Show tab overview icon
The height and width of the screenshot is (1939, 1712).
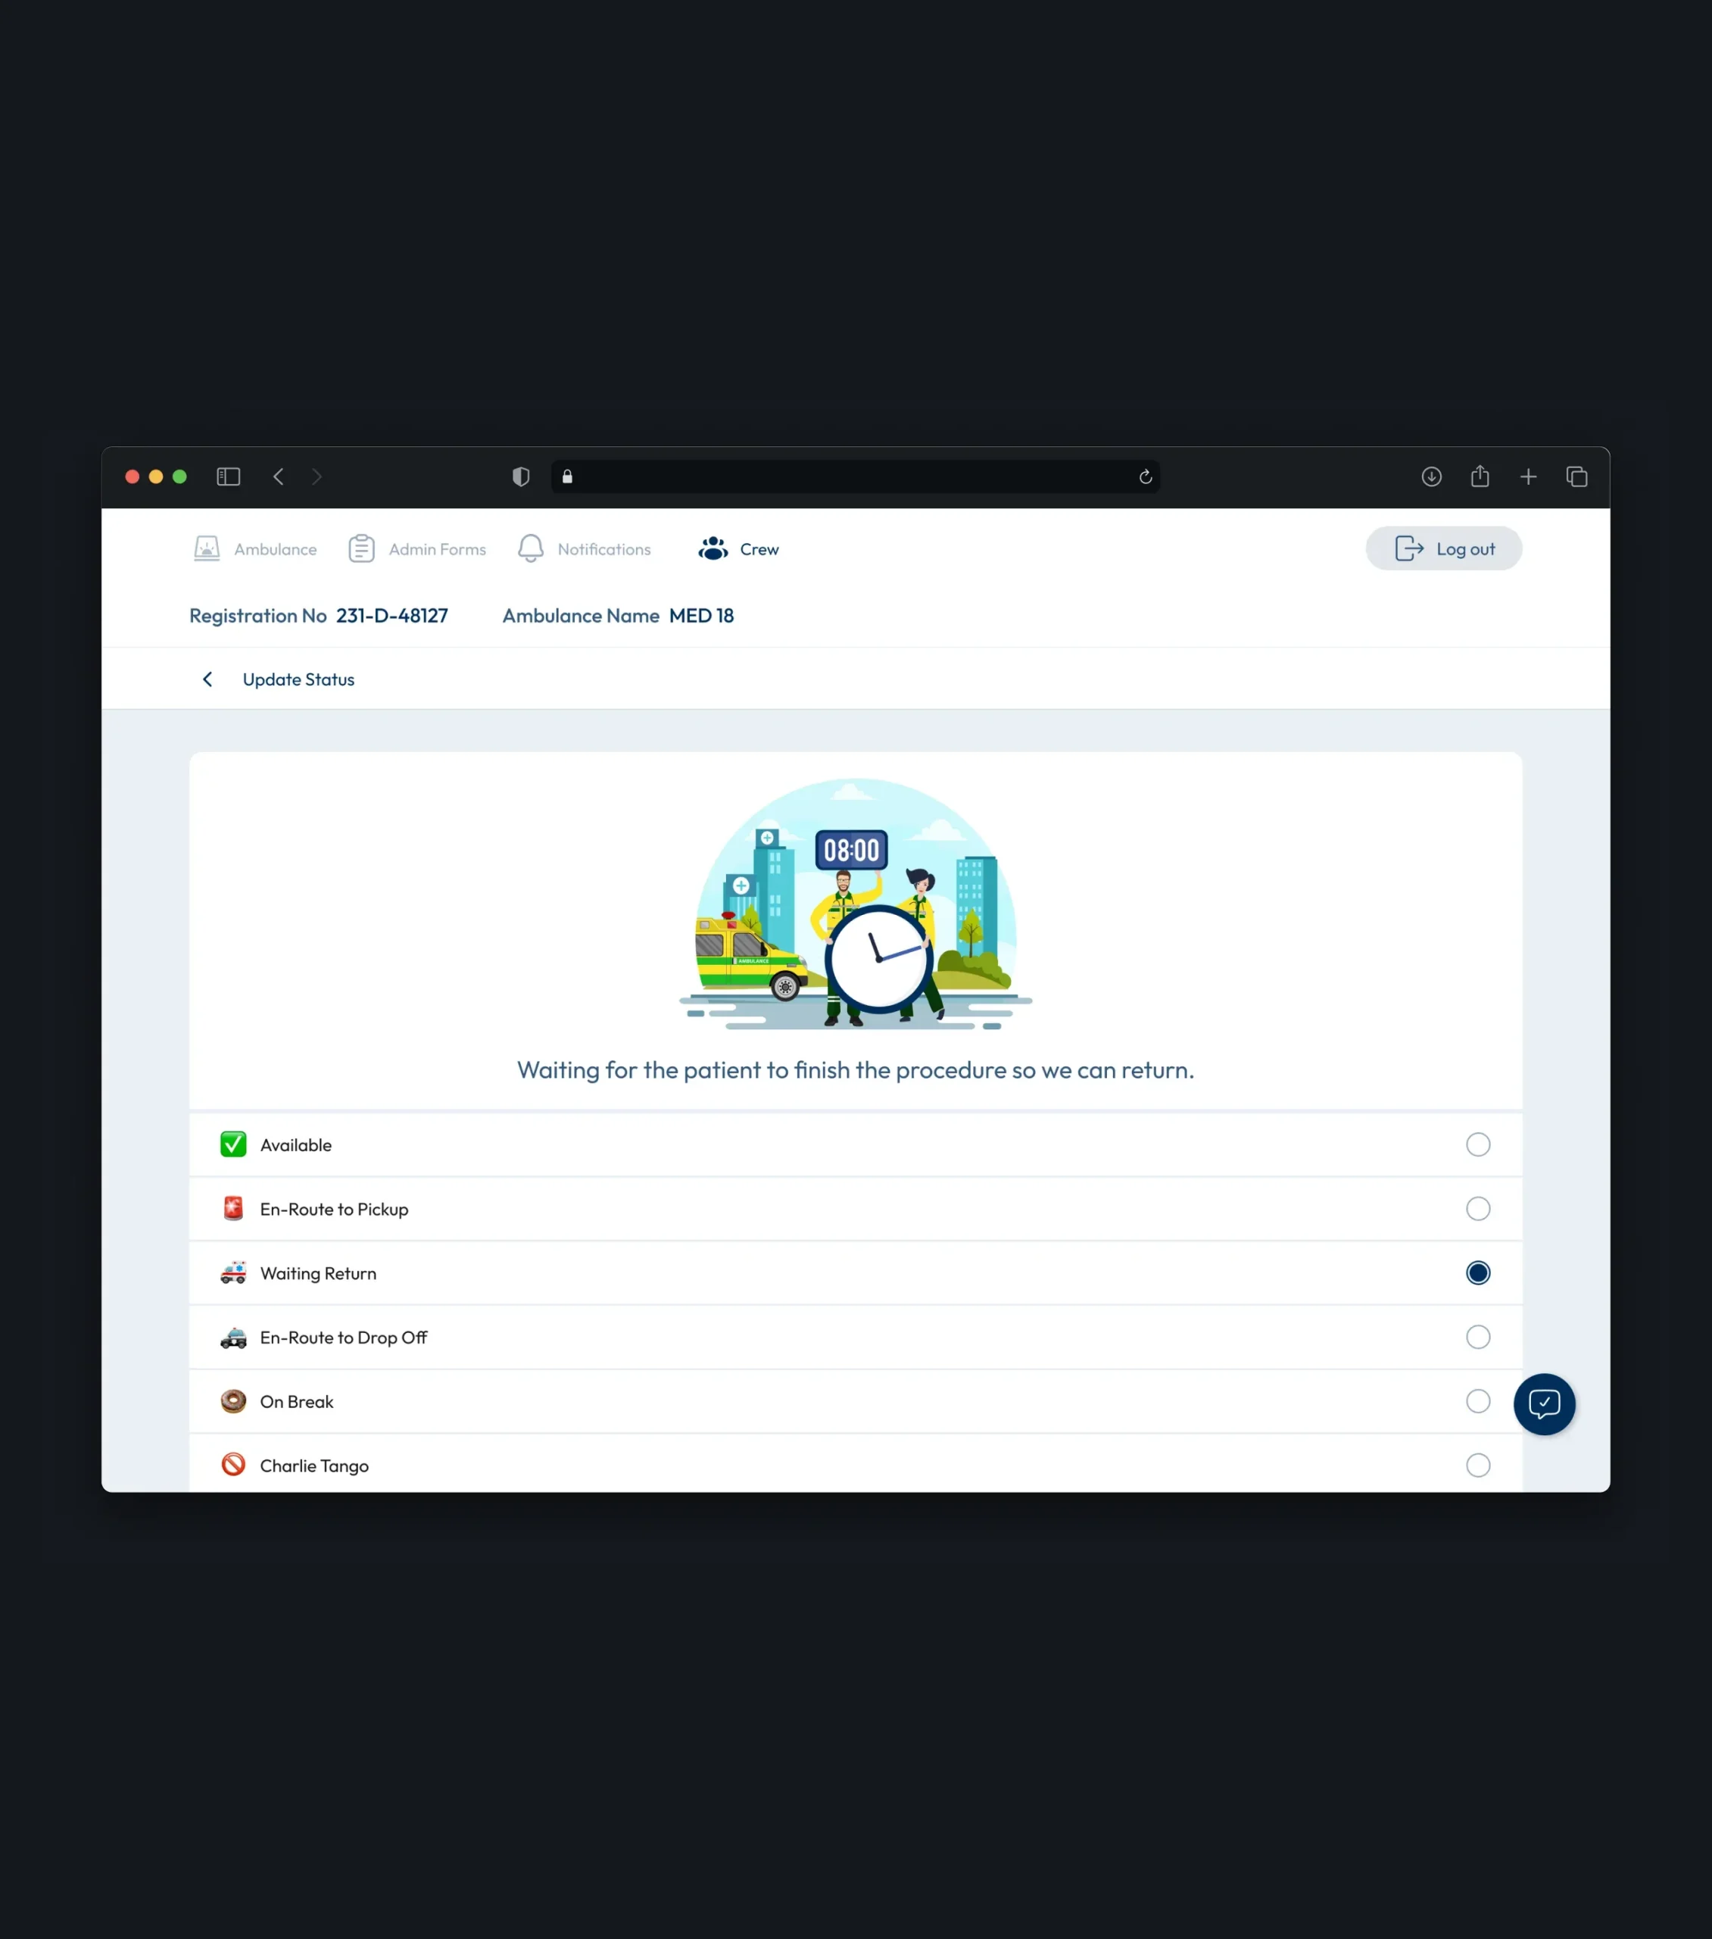coord(1577,477)
